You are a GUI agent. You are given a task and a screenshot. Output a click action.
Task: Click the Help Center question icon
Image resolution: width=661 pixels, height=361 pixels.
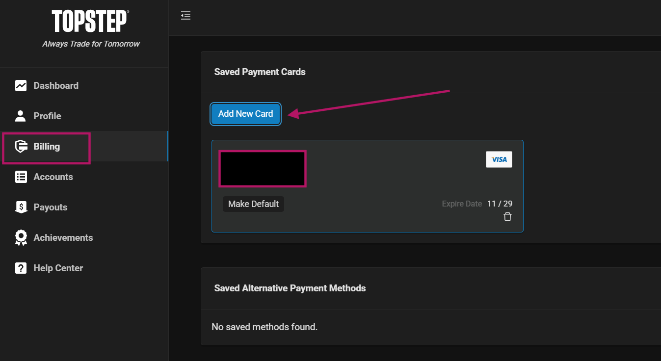click(21, 268)
